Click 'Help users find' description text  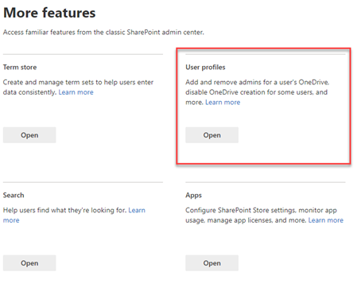click(x=65, y=210)
